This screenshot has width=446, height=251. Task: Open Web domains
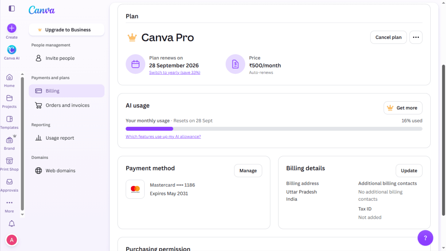point(67,171)
